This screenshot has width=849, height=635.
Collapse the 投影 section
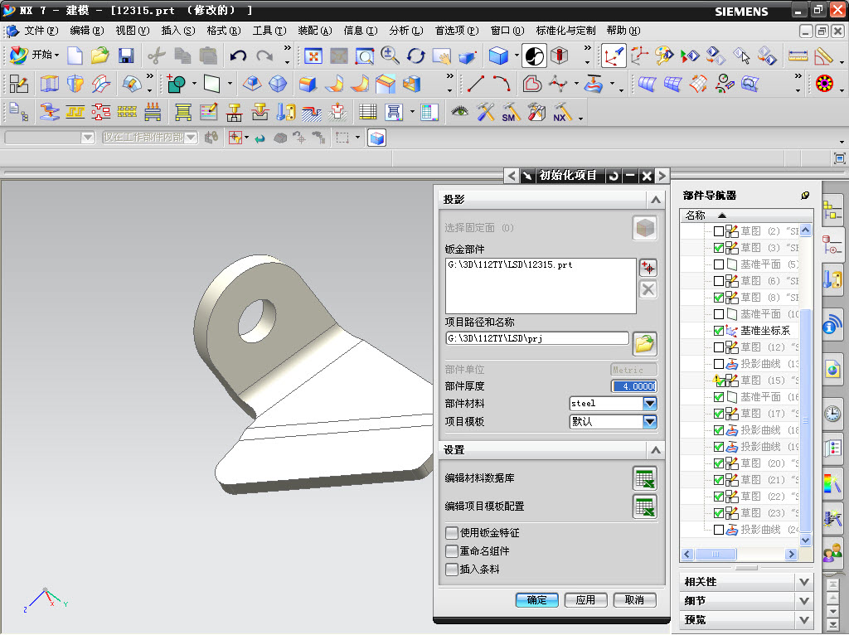tap(656, 200)
